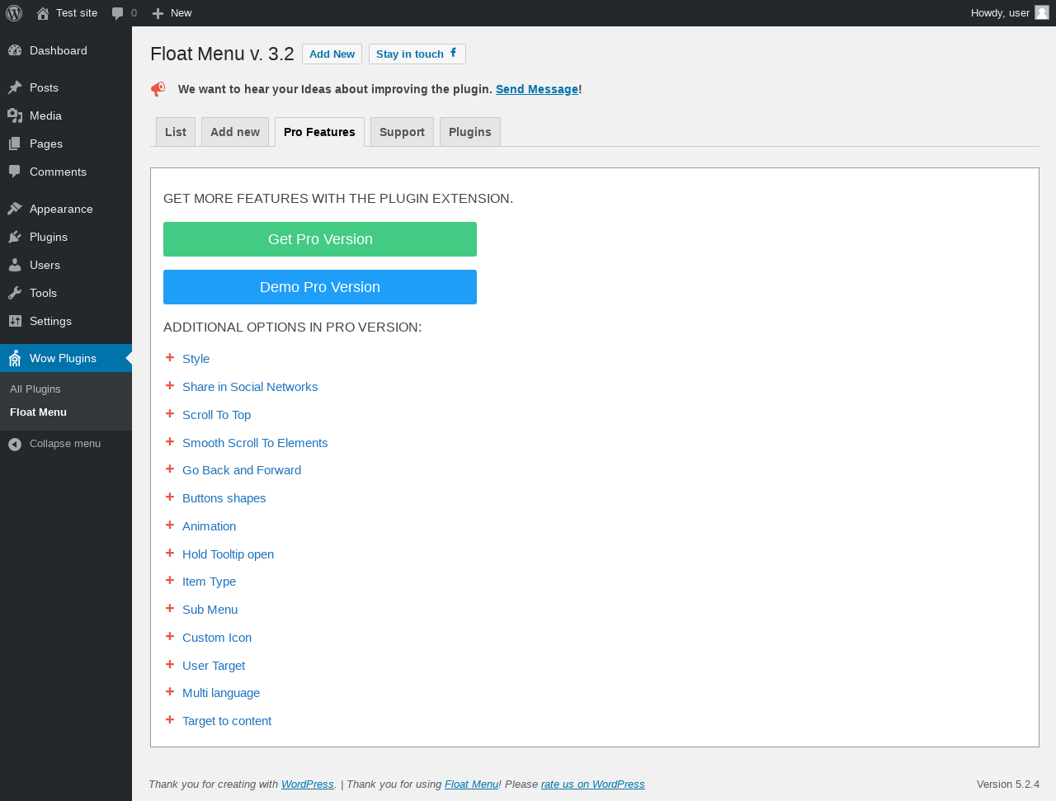The width and height of the screenshot is (1056, 801).
Task: Select the Pro Features tab
Action: 319,132
